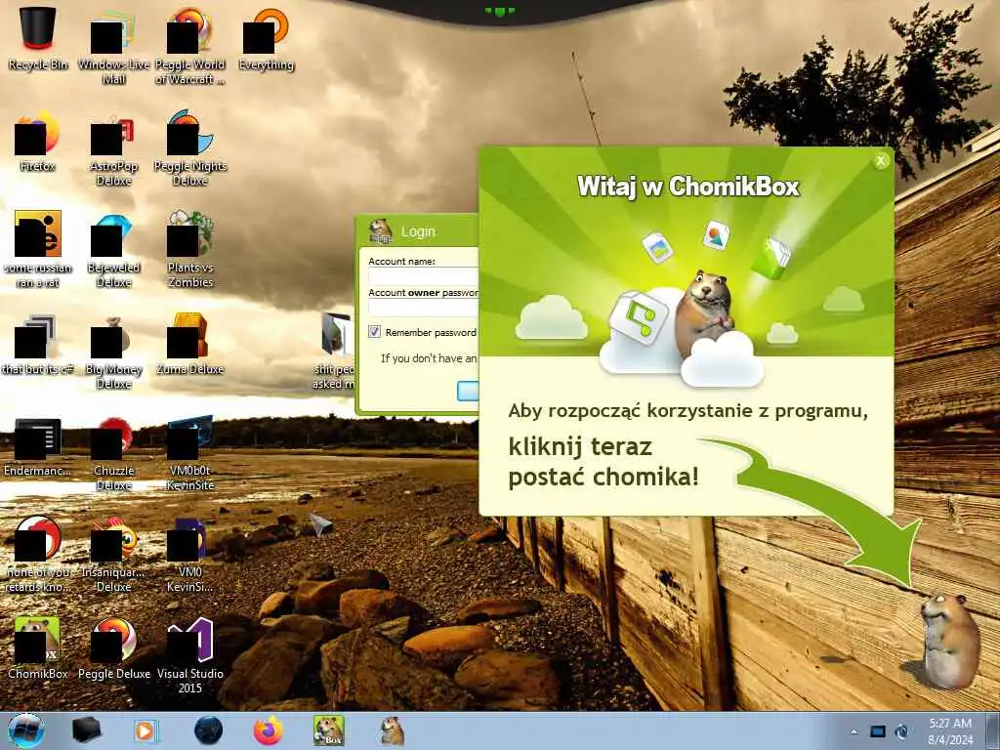Viewport: 1000px width, 750px height.
Task: Switch to ChomikBox taskbar button
Action: [x=328, y=730]
